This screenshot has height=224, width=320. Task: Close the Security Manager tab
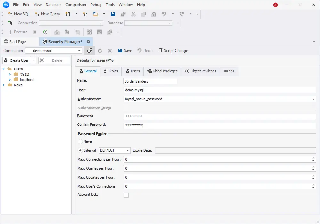[88, 42]
